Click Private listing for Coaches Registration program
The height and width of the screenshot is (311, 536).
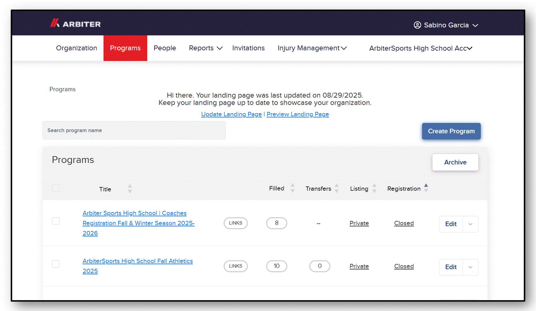point(359,223)
